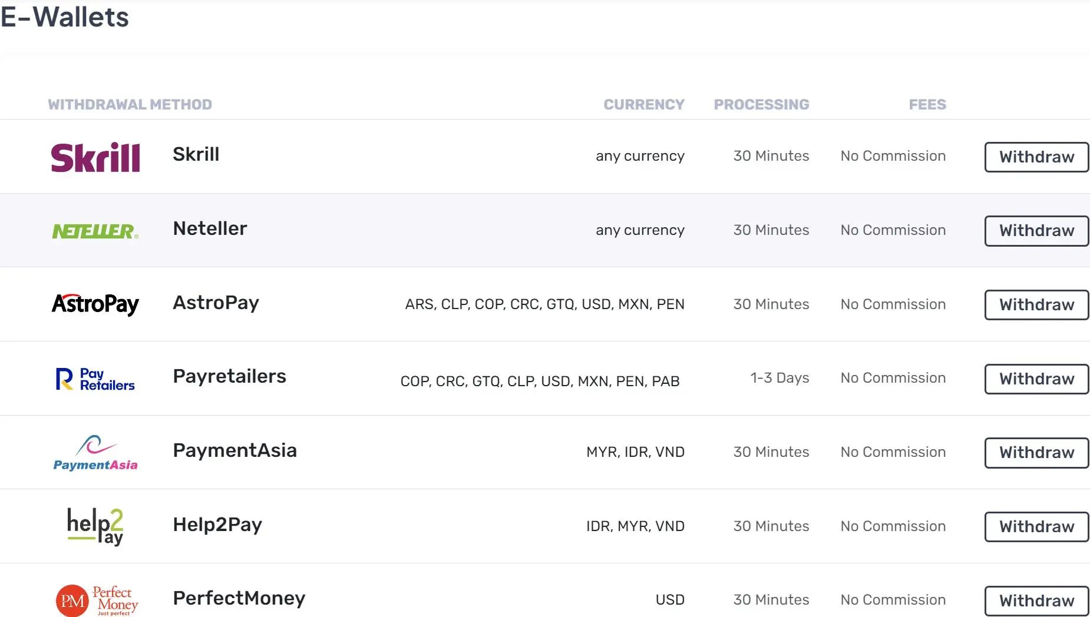Click the AstroPay logo icon
This screenshot has width=1090, height=617.
[x=95, y=304]
